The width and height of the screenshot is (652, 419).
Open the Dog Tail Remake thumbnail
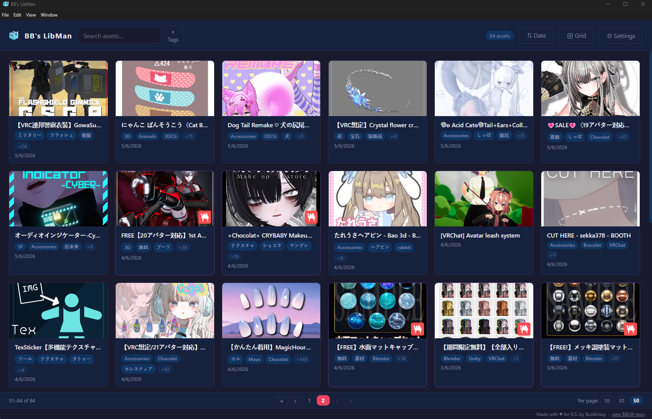[271, 88]
